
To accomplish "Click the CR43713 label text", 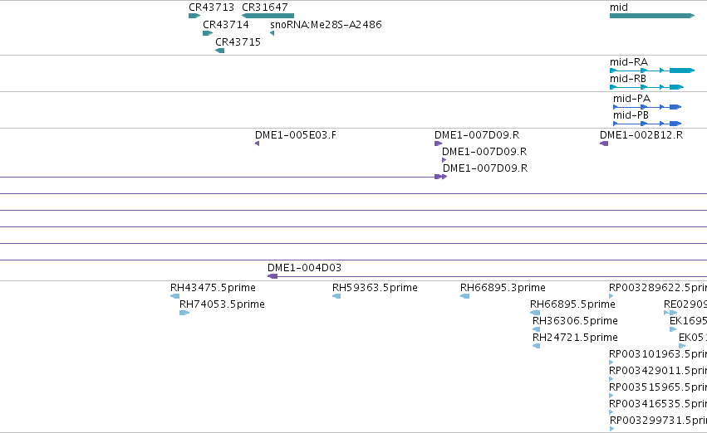I will point(212,7).
